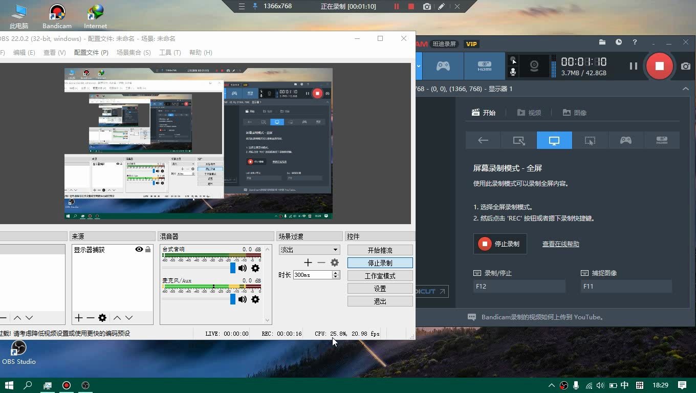The width and height of the screenshot is (696, 393).
Task: Mute the 麦克风/Aux microphone
Action: (x=242, y=299)
